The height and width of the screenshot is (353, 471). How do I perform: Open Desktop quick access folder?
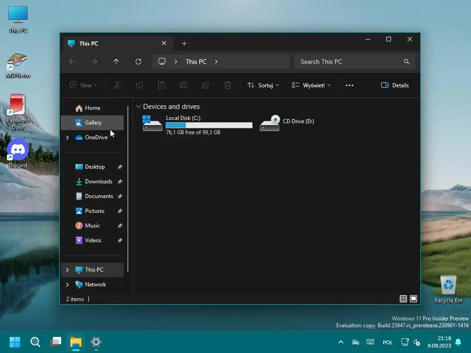[x=92, y=166]
